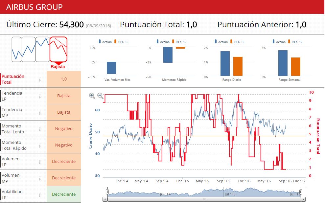
Task: Open the info icon next to Tendencia LP
Action: tap(40, 96)
